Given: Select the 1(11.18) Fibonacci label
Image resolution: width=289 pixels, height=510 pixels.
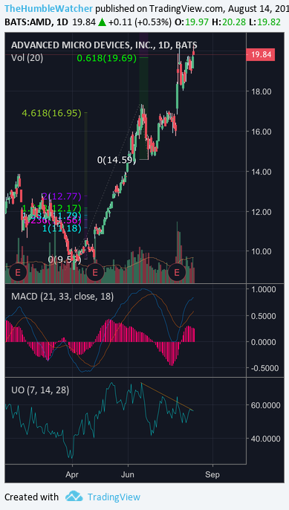Looking at the screenshot, I should pyautogui.click(x=62, y=228).
